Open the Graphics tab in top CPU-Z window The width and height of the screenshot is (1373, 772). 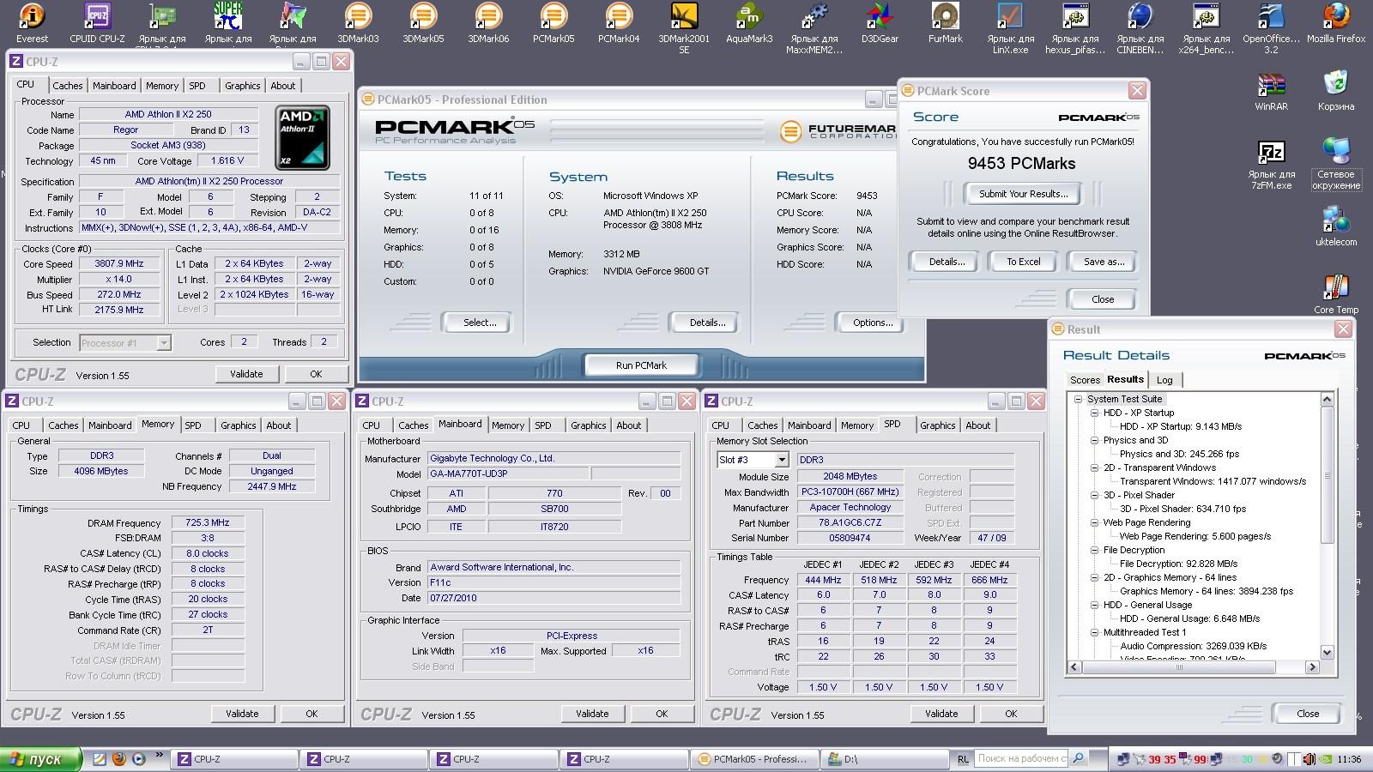(242, 86)
